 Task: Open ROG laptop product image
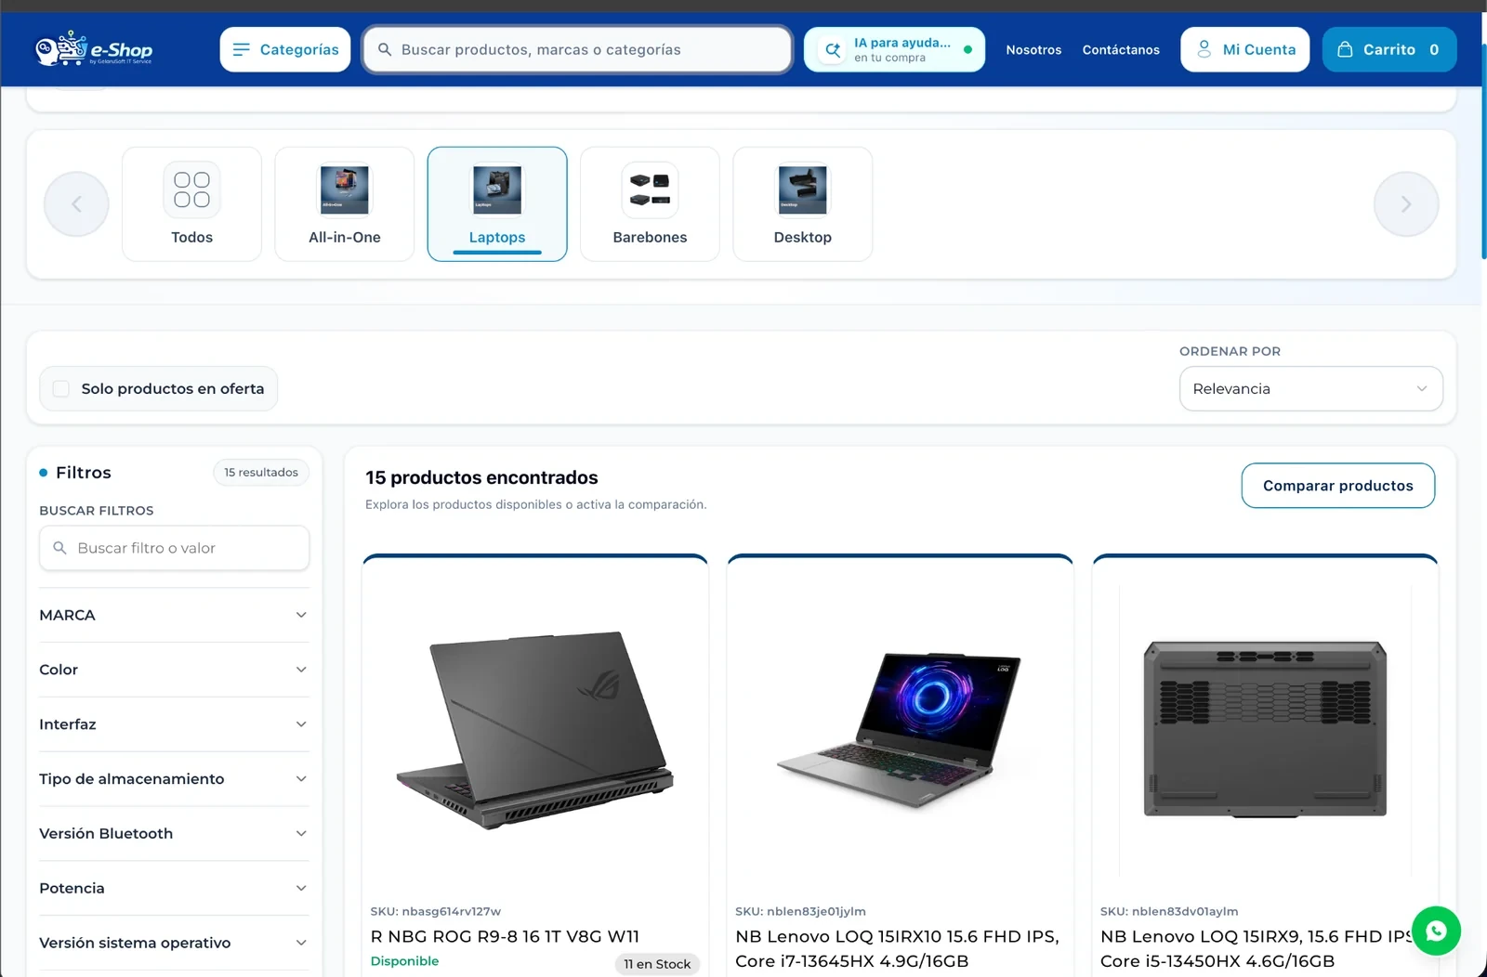tap(535, 730)
